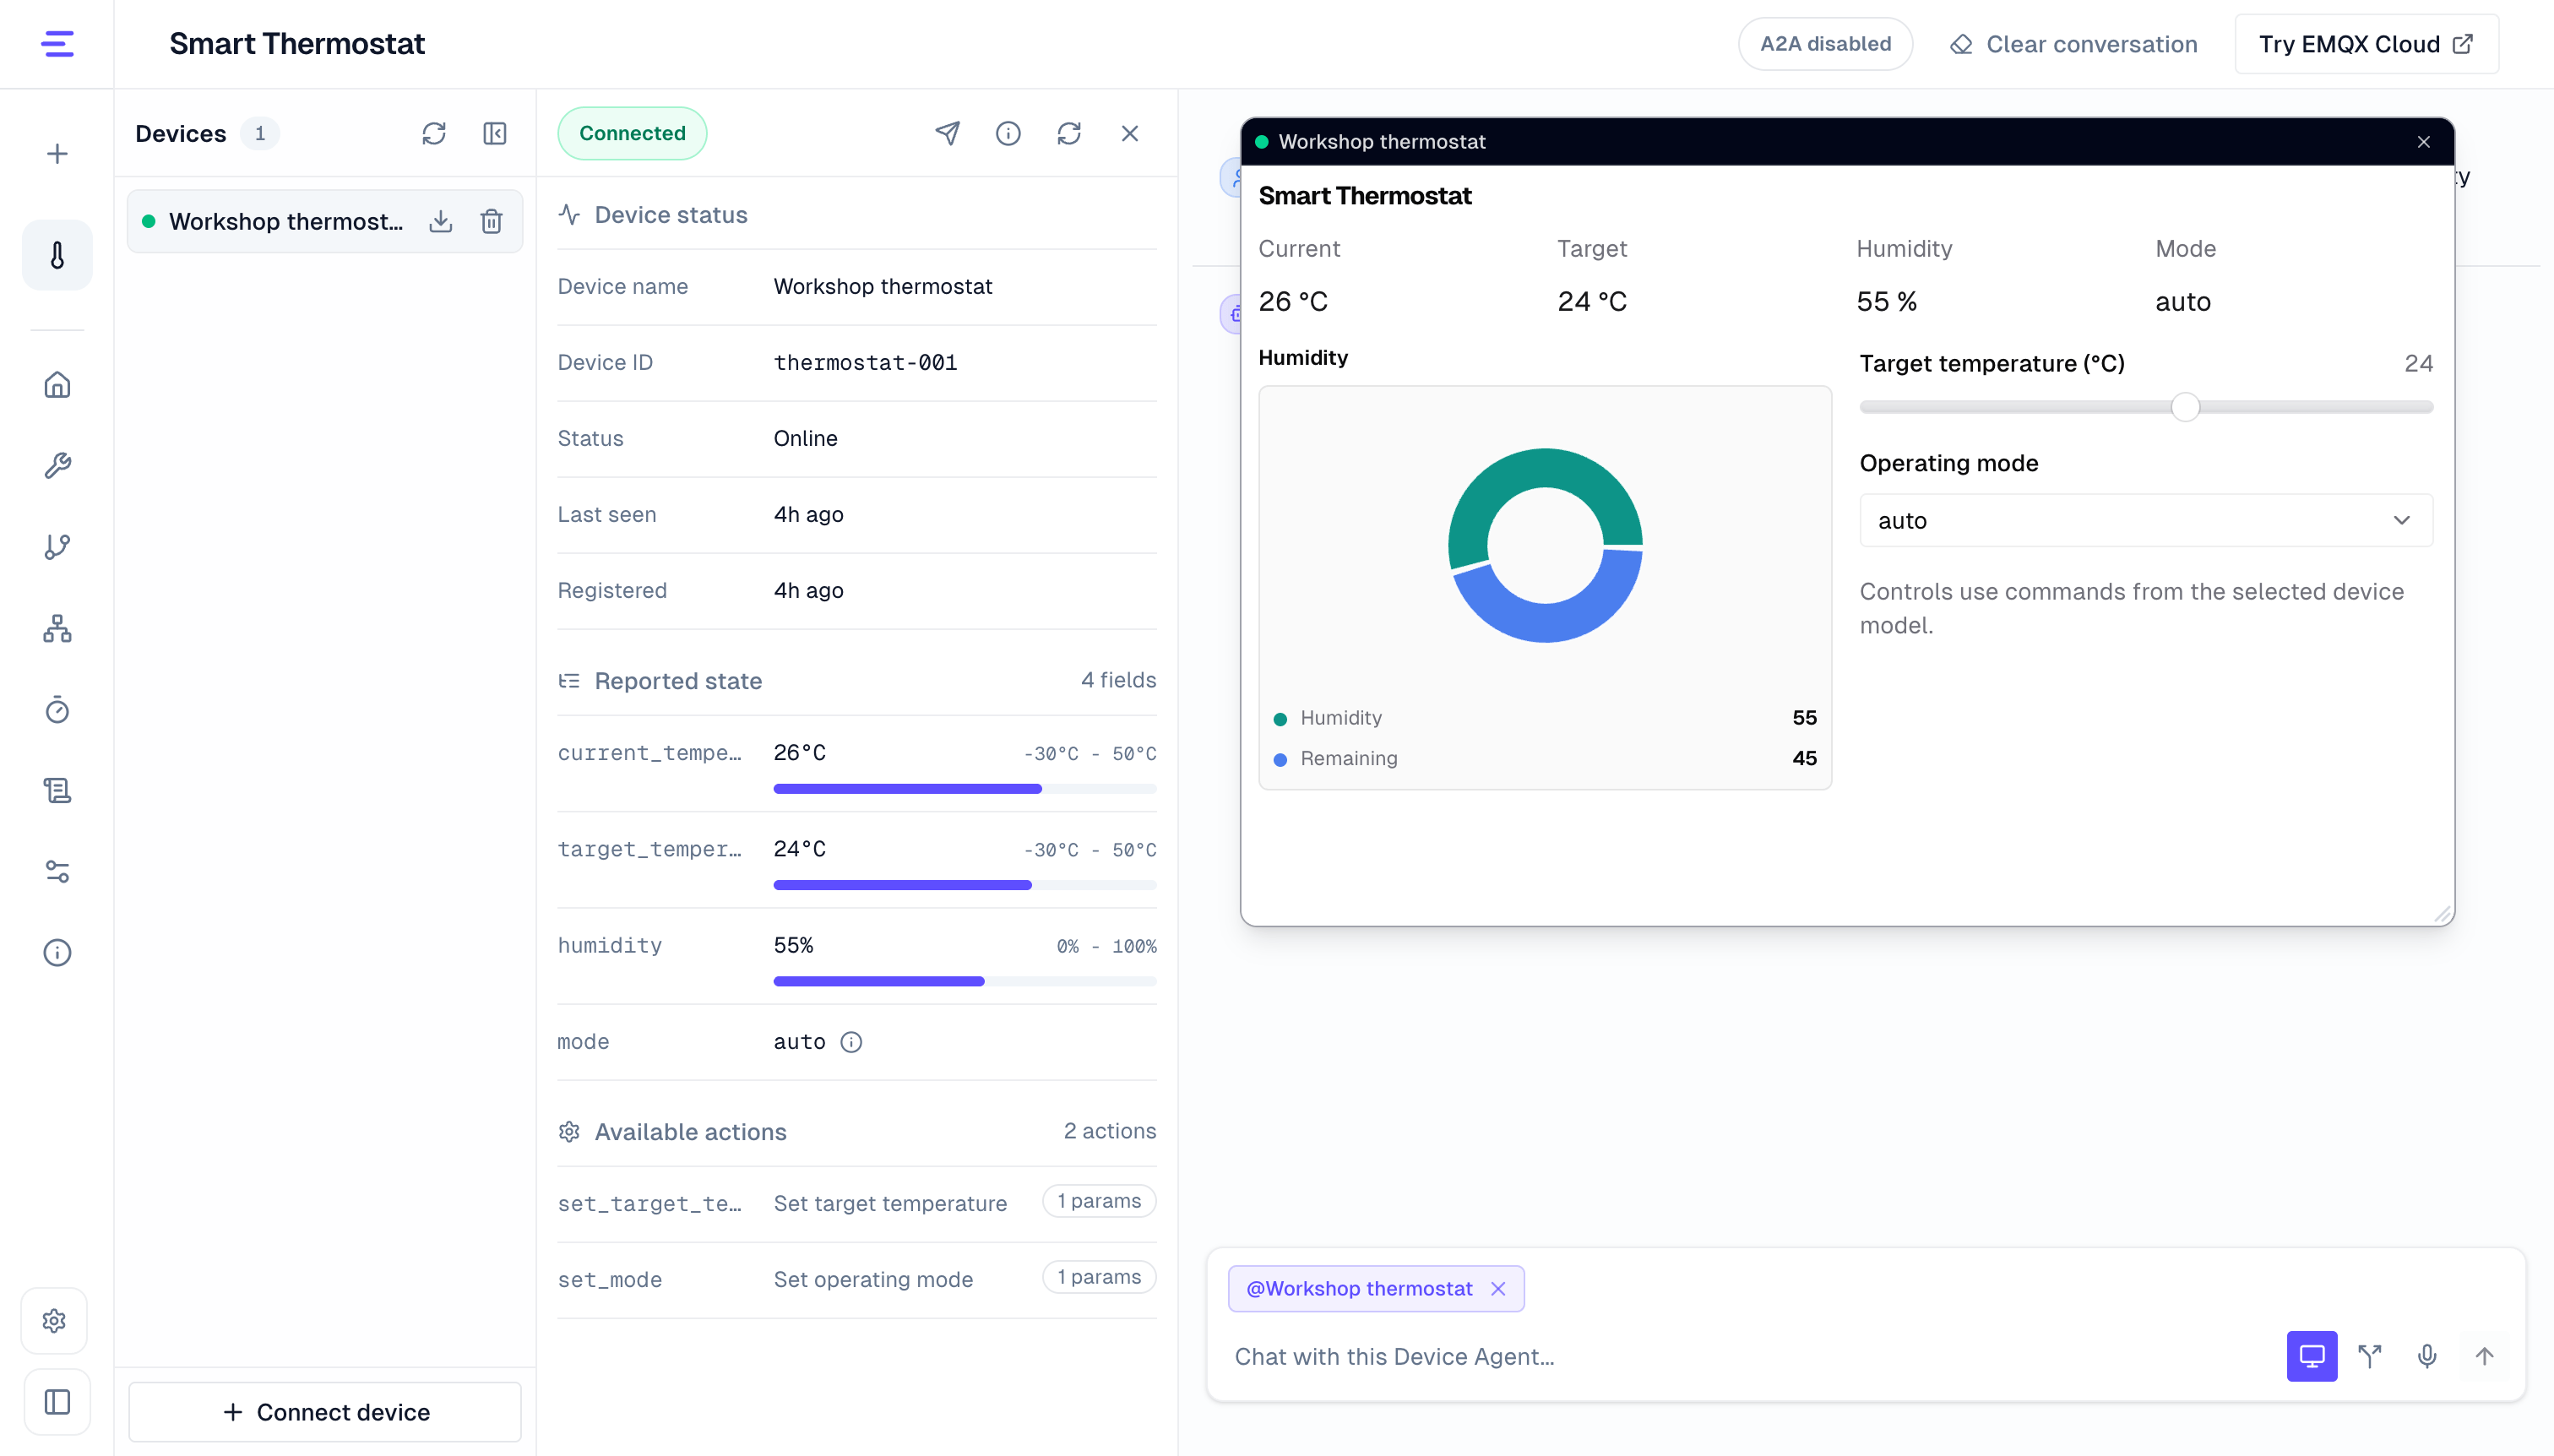Remove @Workshop thermostat mention tag

(x=1498, y=1289)
